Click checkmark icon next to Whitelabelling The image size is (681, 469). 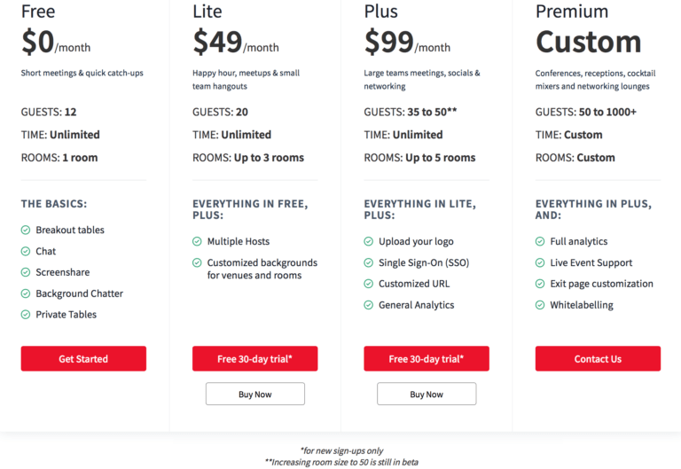pos(540,305)
